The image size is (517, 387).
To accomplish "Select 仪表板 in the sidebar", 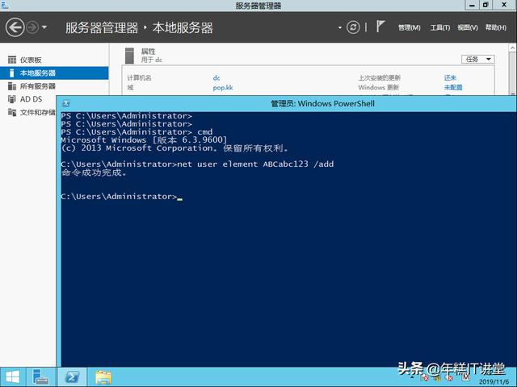I will click(x=54, y=60).
